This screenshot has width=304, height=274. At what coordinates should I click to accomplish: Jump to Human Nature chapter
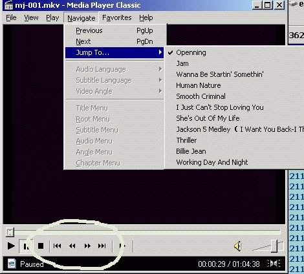coord(235,85)
